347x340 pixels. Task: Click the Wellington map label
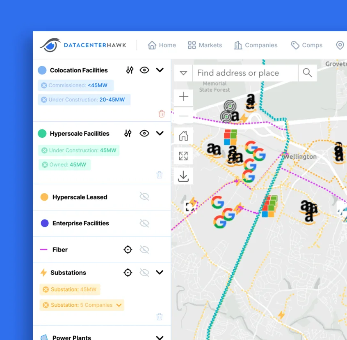coord(300,157)
